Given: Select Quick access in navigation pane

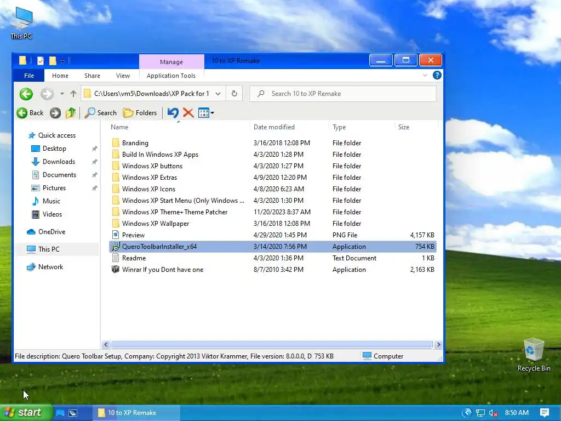Looking at the screenshot, I should coord(52,135).
